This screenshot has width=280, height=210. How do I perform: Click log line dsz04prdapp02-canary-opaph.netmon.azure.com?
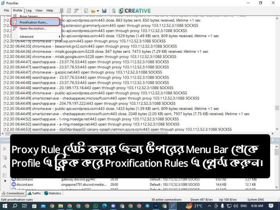click(x=117, y=129)
